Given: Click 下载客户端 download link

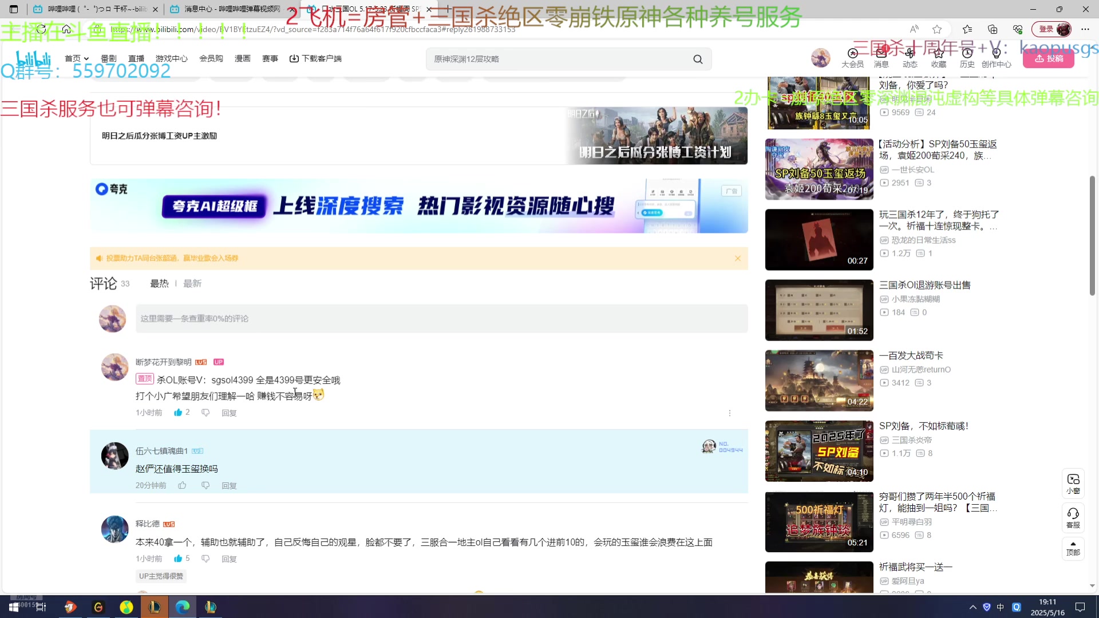Looking at the screenshot, I should click(315, 58).
